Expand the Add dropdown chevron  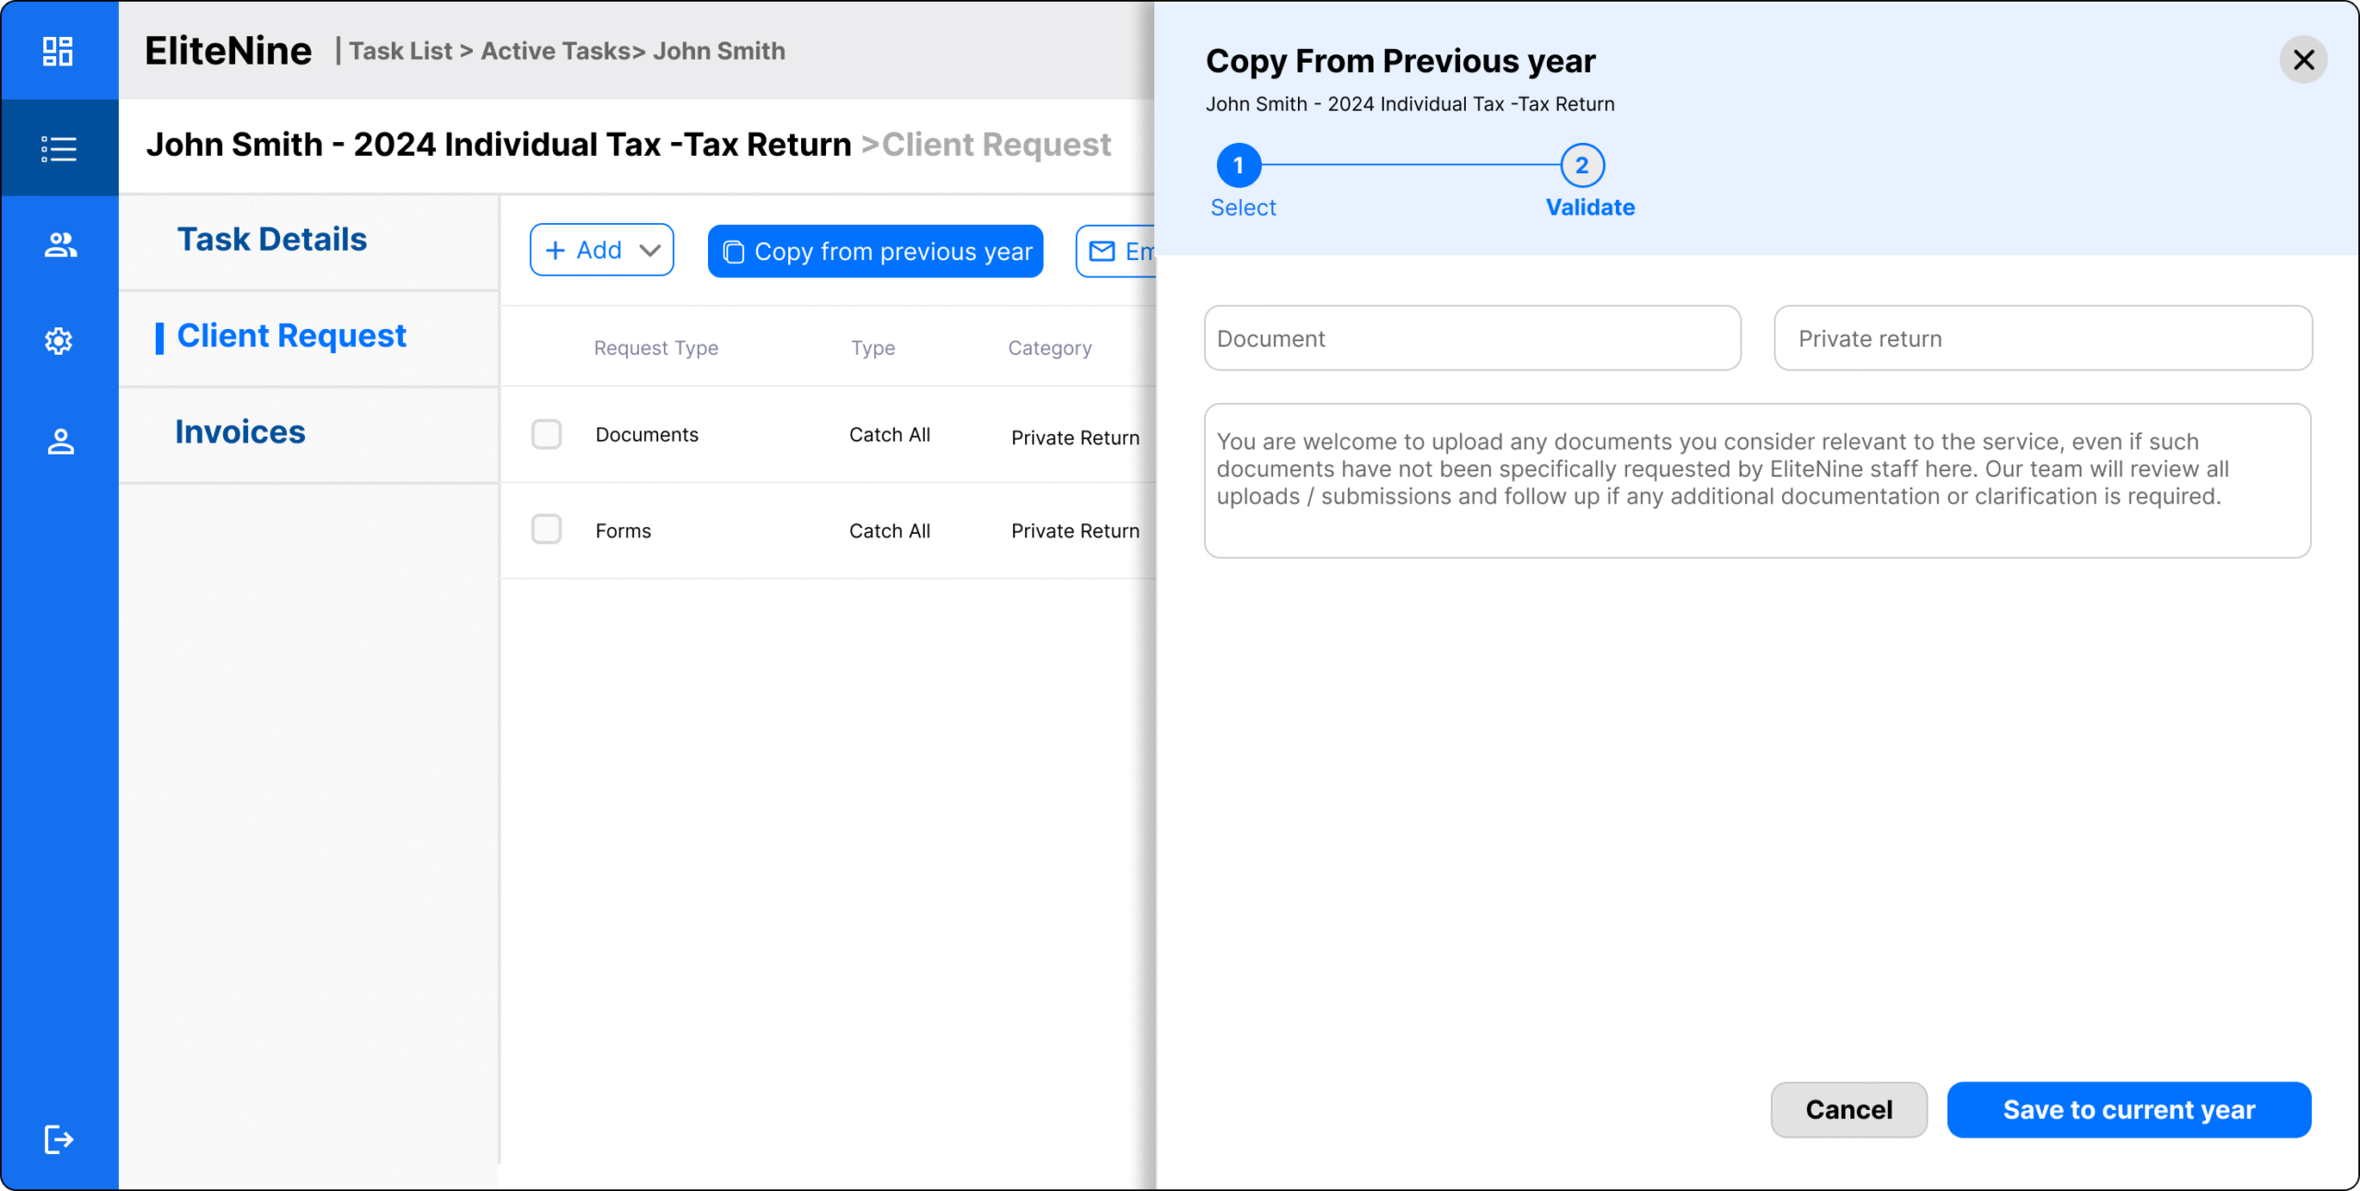[x=650, y=251]
